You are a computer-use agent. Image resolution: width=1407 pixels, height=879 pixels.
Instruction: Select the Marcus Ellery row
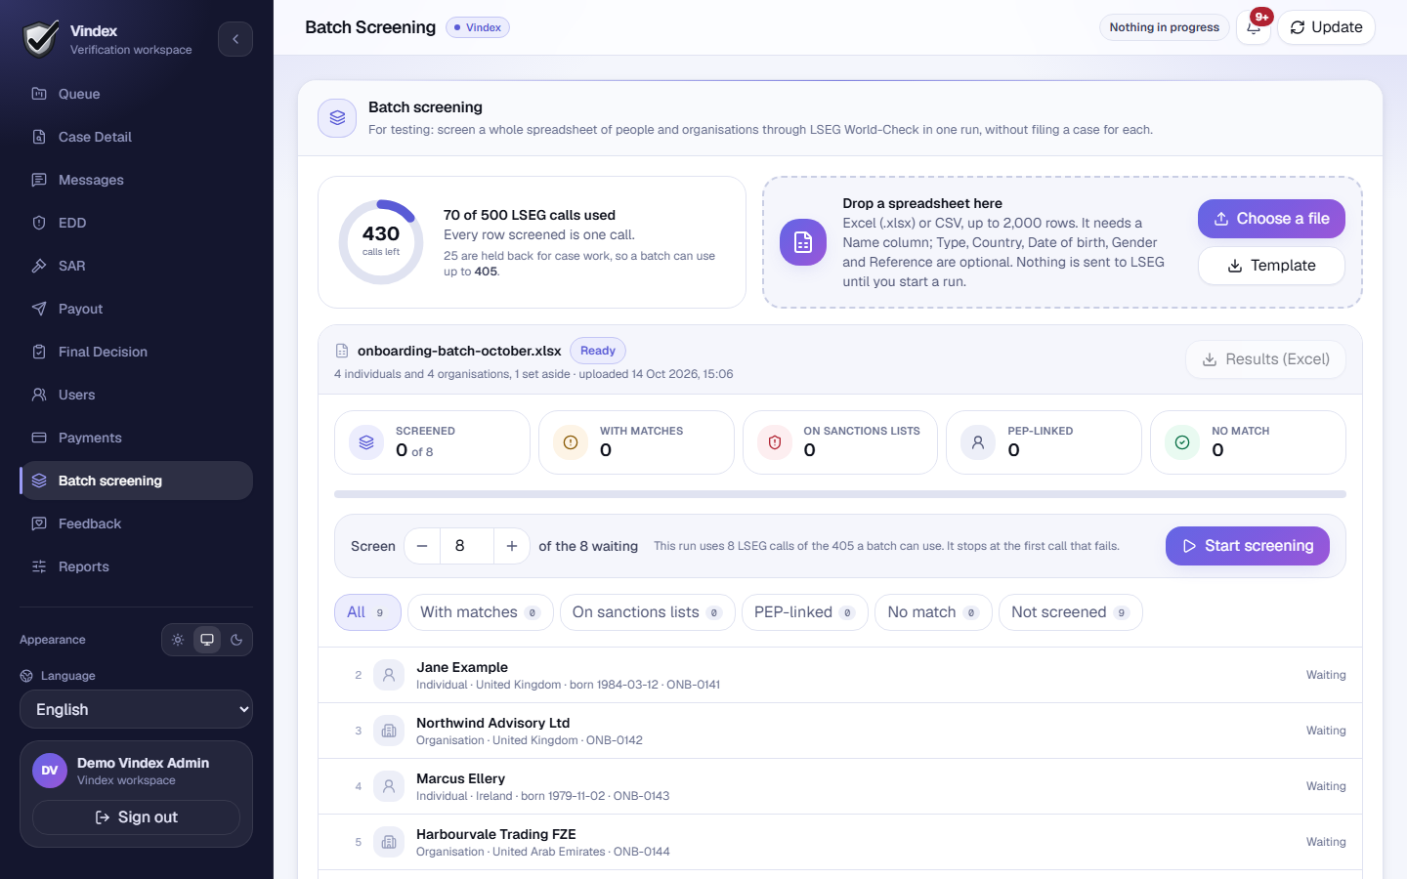tap(840, 786)
